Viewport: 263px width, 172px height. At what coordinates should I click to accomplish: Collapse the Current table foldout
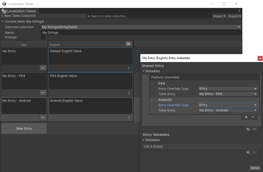(2, 22)
